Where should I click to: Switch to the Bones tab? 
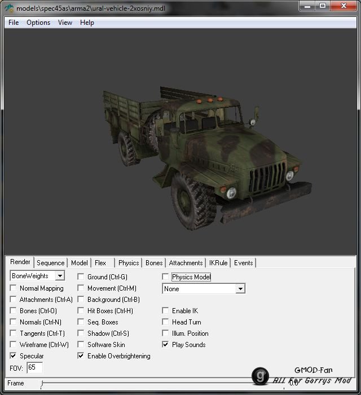(154, 263)
